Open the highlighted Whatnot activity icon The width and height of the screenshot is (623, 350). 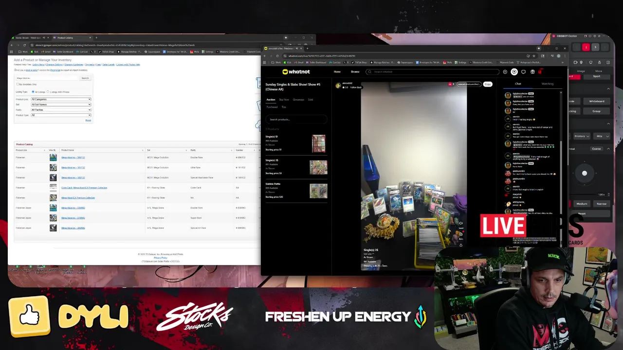[x=514, y=72]
